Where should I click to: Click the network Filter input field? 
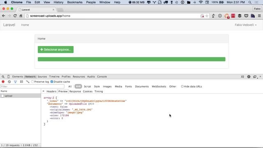[x=32, y=86]
